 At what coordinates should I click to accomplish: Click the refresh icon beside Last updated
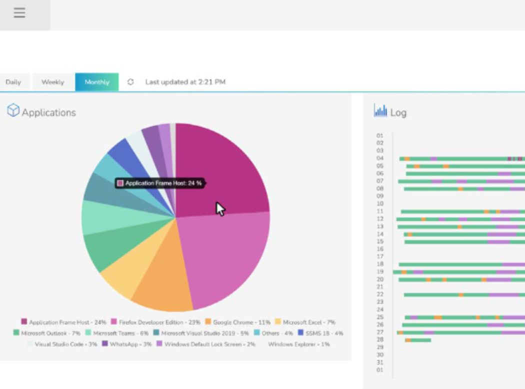pos(130,82)
